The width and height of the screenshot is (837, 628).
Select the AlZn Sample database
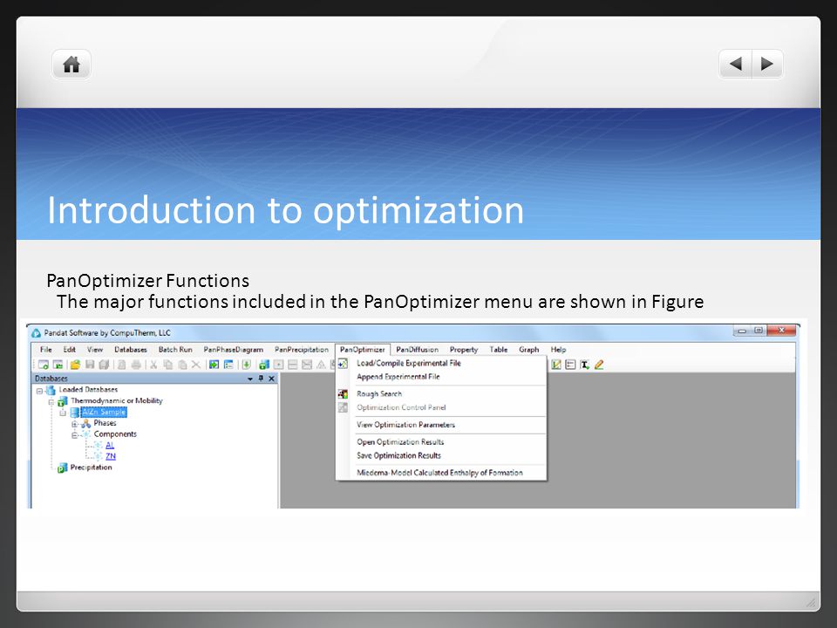[104, 413]
